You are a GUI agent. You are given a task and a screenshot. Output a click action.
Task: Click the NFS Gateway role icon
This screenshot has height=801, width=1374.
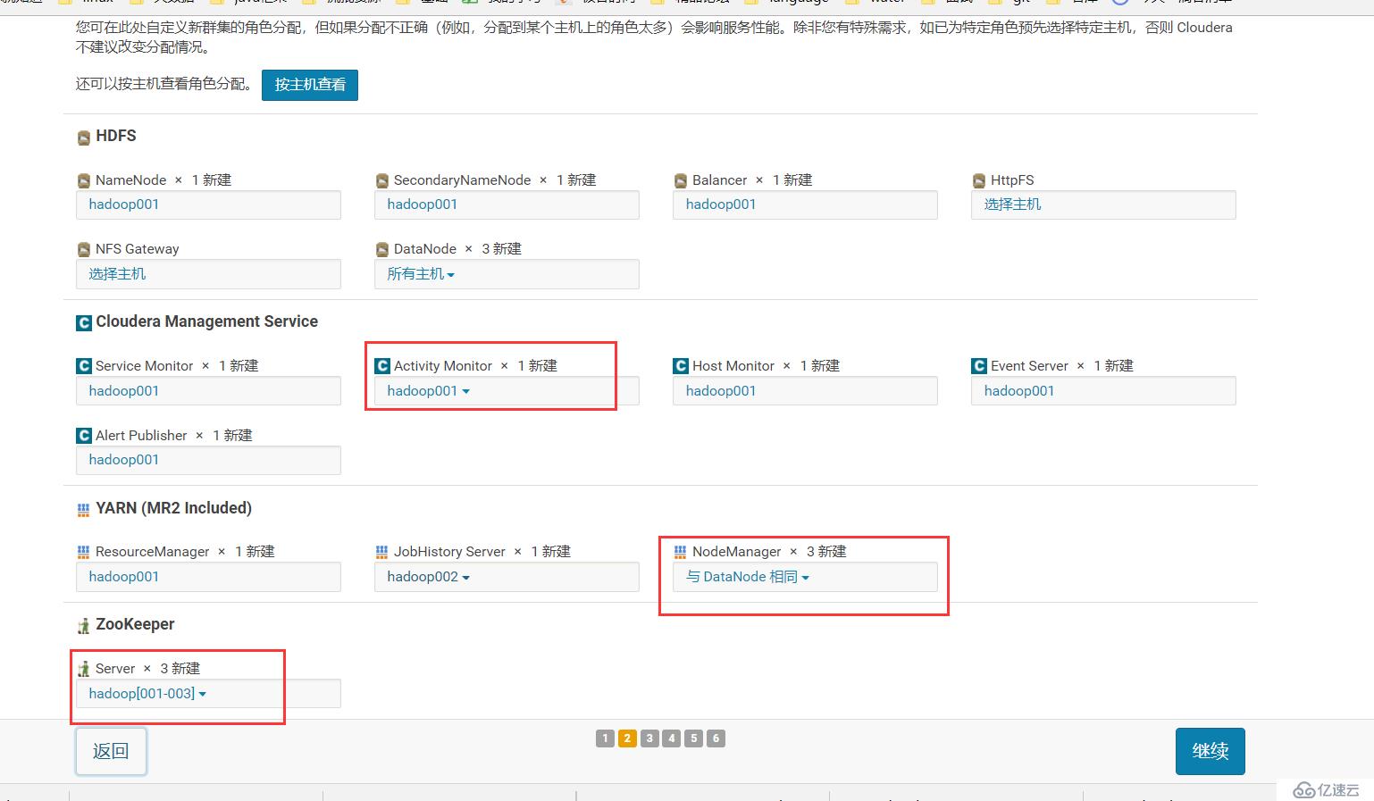(x=84, y=249)
